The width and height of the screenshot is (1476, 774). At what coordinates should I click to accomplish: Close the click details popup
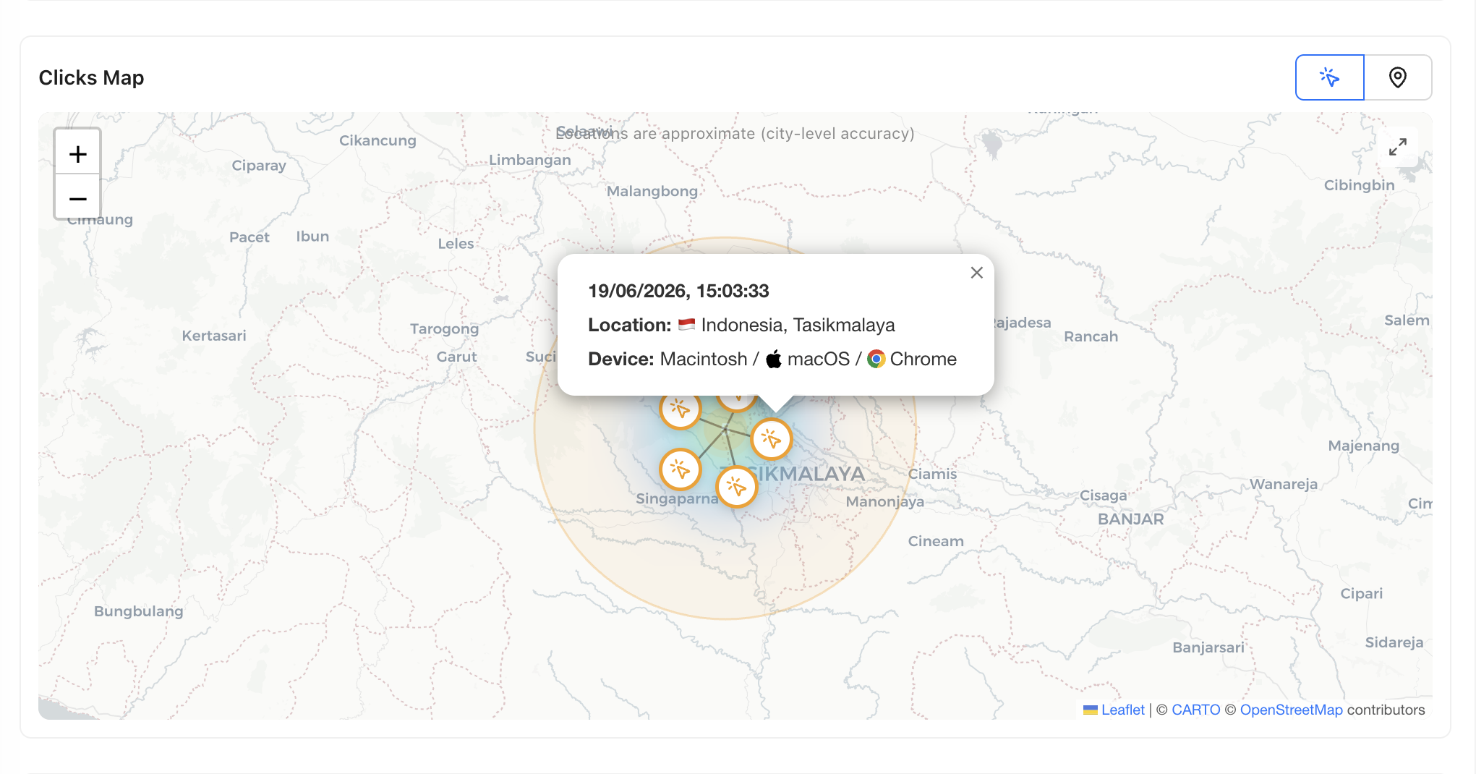[976, 273]
